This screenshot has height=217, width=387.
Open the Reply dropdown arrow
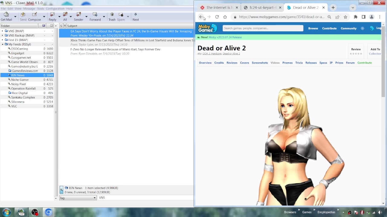[x=59, y=17]
